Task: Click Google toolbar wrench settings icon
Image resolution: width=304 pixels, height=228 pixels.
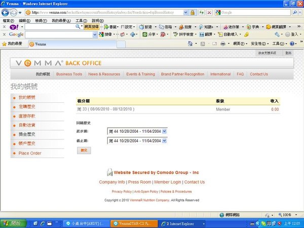Action: pyautogui.click(x=277, y=34)
